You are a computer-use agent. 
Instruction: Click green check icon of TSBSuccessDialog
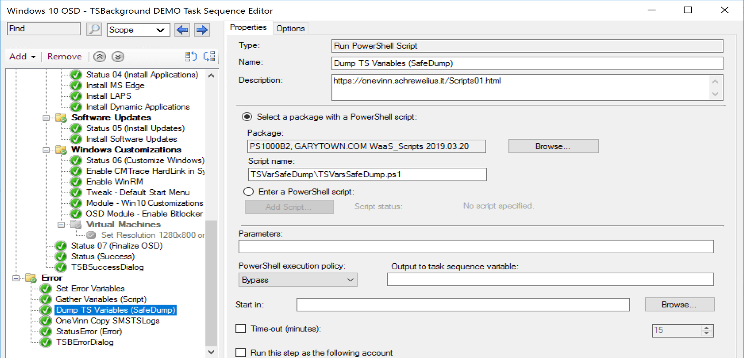(x=61, y=267)
